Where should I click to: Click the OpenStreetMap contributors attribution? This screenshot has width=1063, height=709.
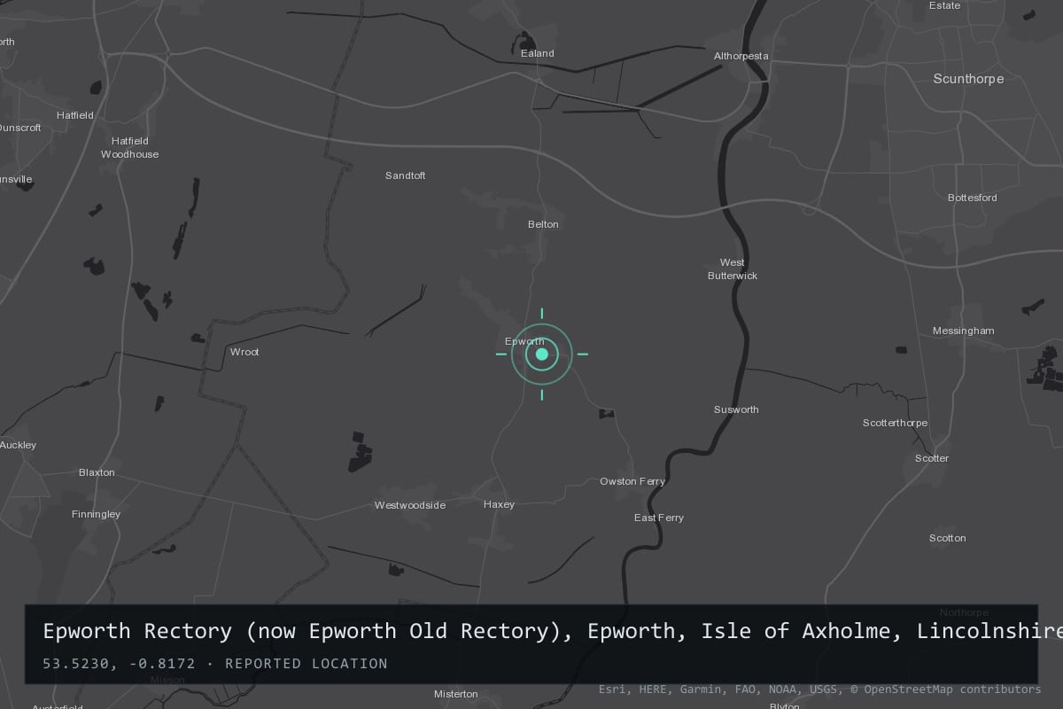point(945,689)
